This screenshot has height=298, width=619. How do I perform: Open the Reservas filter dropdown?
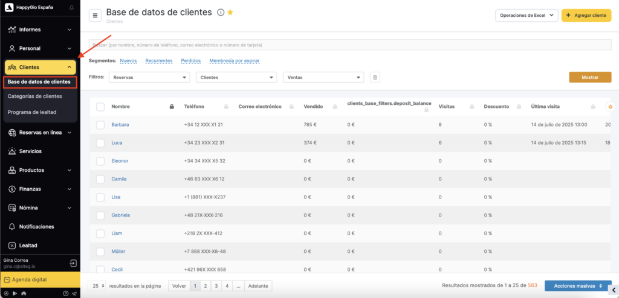pos(149,77)
